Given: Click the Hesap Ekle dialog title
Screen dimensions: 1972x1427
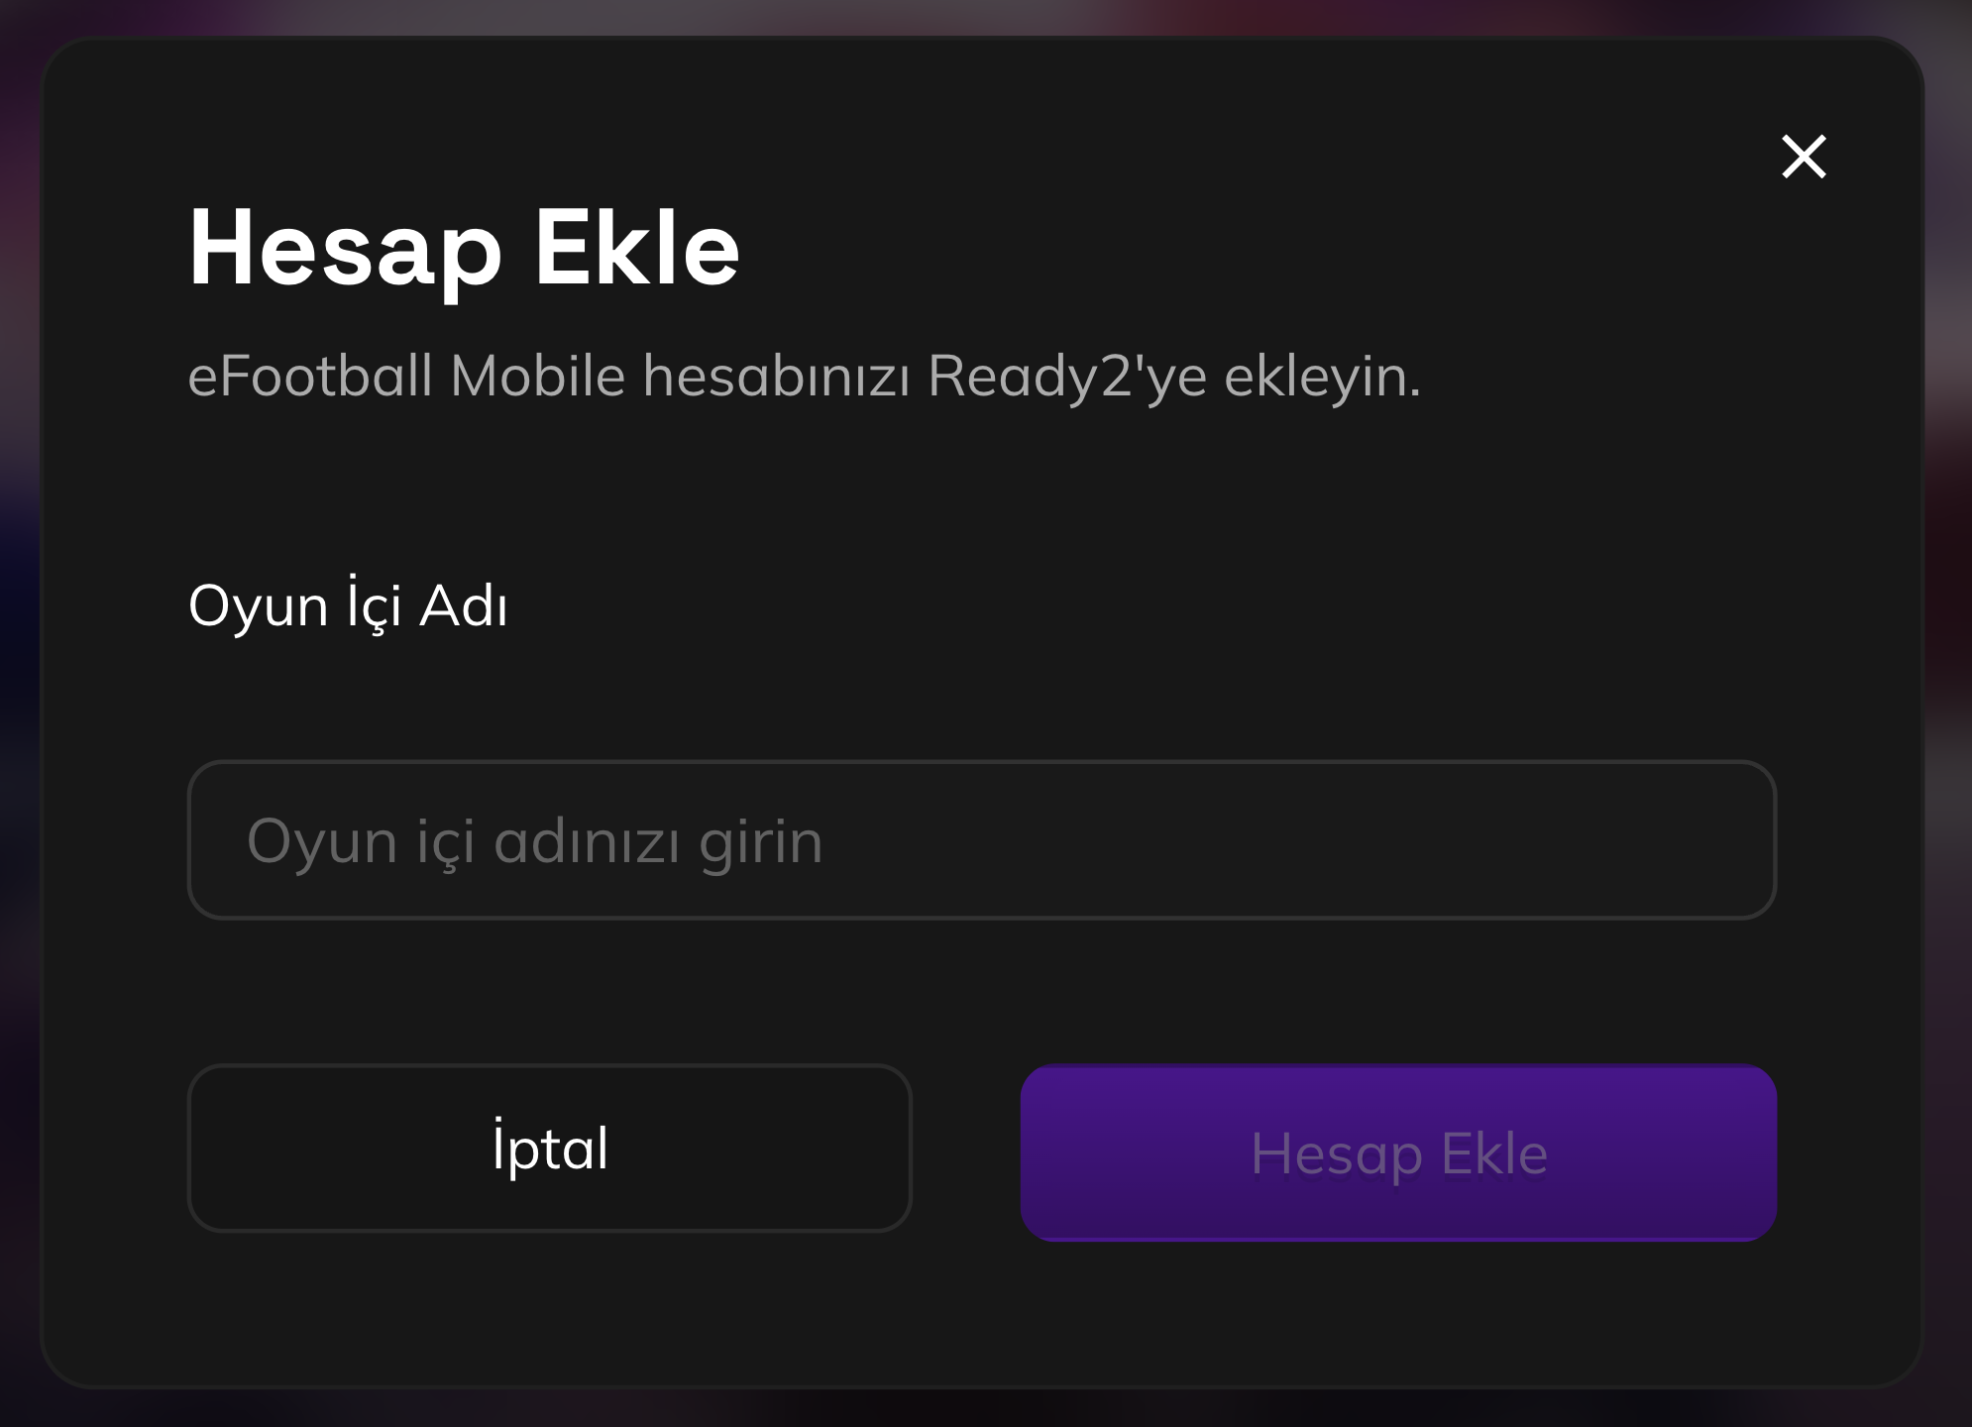Looking at the screenshot, I should tap(464, 248).
